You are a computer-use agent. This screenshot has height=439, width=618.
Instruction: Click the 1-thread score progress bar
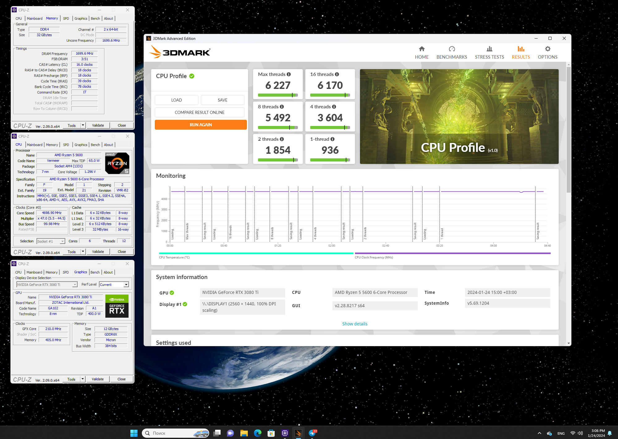pos(330,160)
